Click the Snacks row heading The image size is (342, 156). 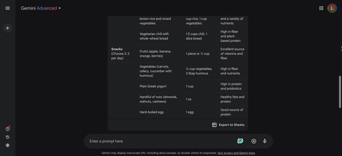click(x=117, y=49)
